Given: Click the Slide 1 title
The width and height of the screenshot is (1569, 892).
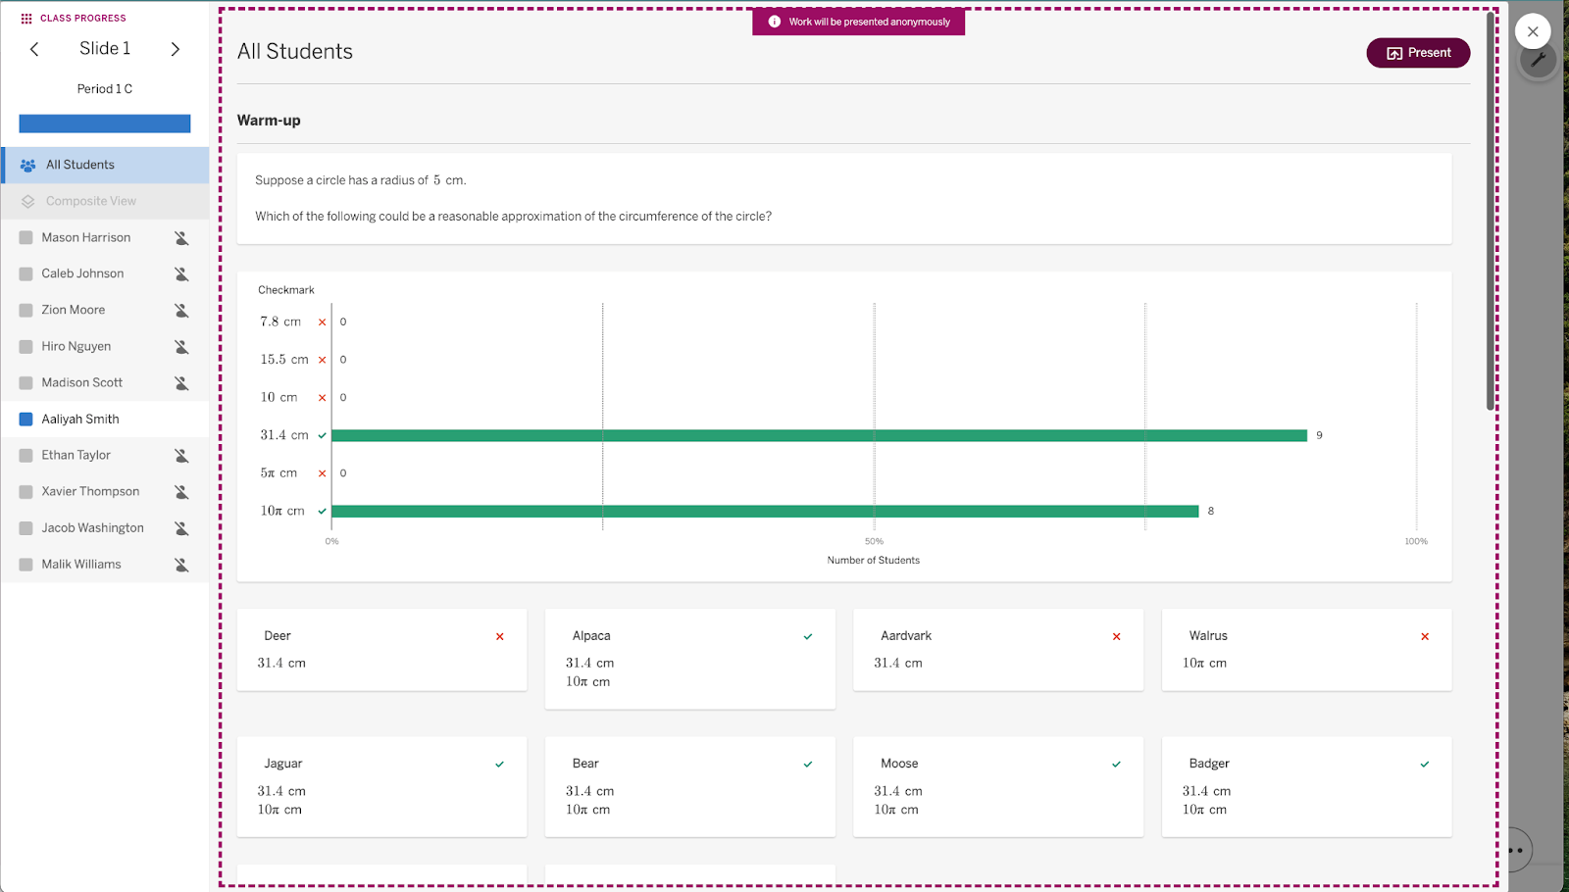Looking at the screenshot, I should [x=105, y=49].
